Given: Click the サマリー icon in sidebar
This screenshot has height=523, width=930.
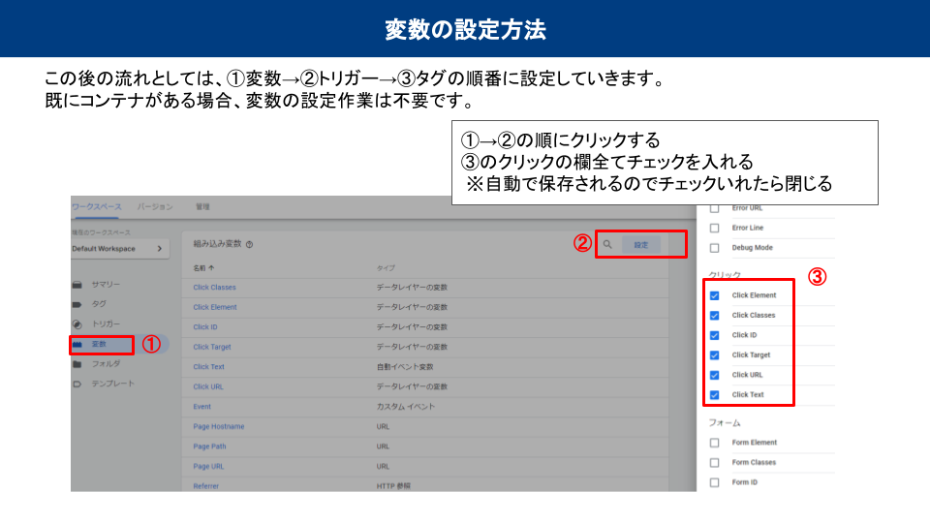Looking at the screenshot, I should tap(77, 285).
